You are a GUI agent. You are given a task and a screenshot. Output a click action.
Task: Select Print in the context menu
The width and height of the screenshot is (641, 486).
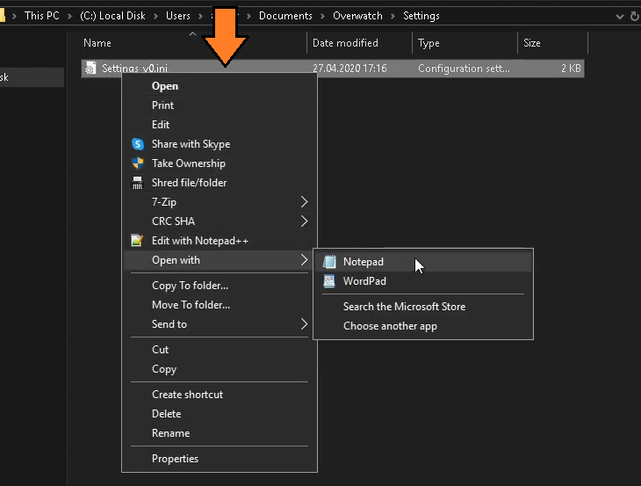(x=220, y=105)
